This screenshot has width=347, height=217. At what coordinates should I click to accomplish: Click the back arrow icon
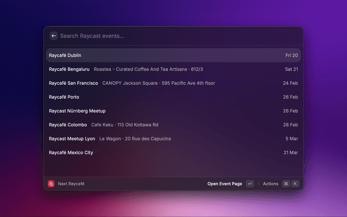54,36
